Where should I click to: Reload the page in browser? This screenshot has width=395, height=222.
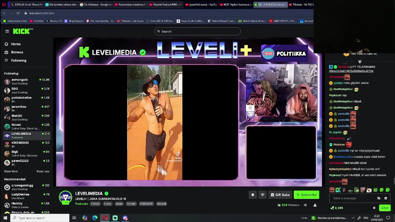(x=18, y=13)
